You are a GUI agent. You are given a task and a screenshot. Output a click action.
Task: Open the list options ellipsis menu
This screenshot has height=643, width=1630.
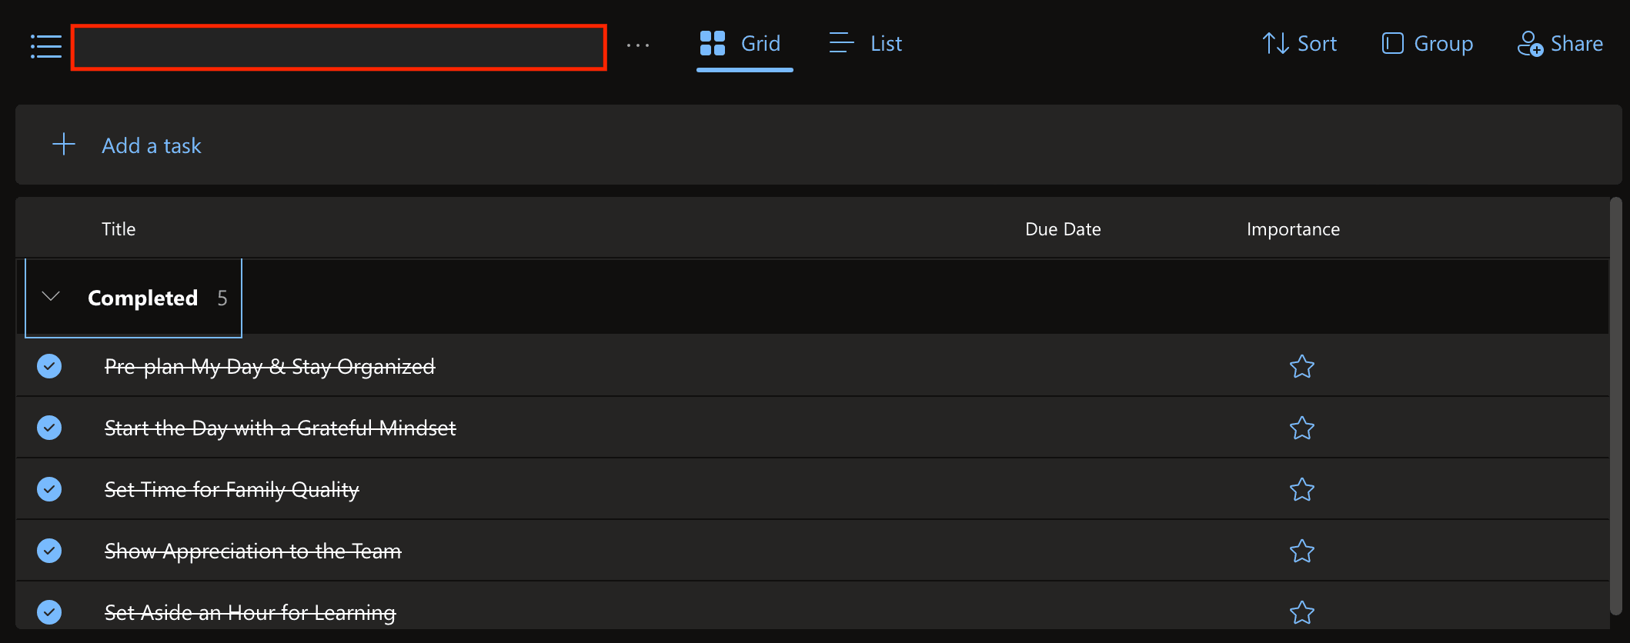point(638,46)
